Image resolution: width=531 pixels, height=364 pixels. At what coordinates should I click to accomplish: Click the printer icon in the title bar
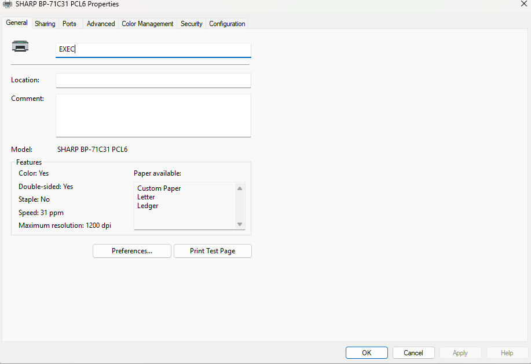tap(7, 4)
